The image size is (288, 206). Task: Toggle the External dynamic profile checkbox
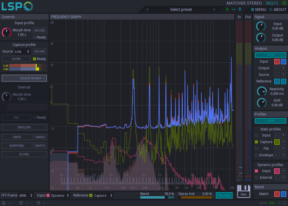tap(256, 178)
